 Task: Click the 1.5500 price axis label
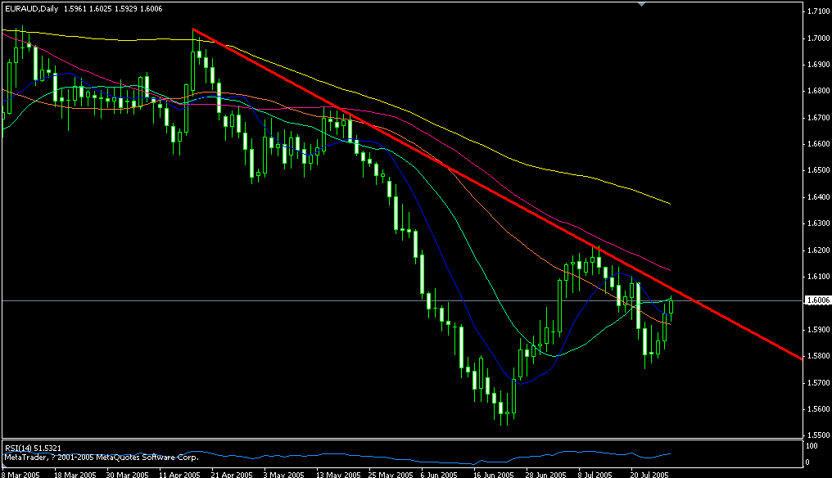pyautogui.click(x=818, y=435)
